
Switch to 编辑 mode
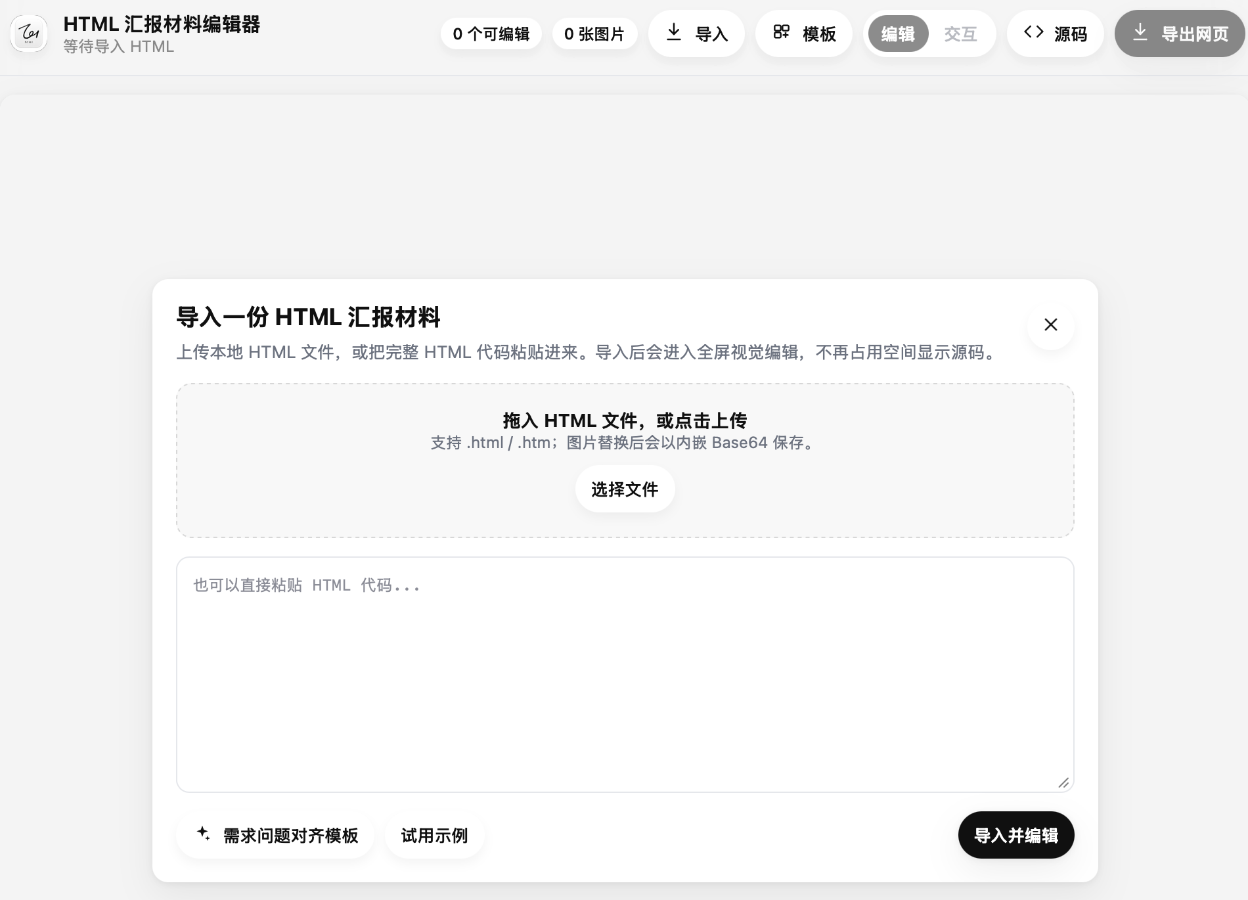898,34
